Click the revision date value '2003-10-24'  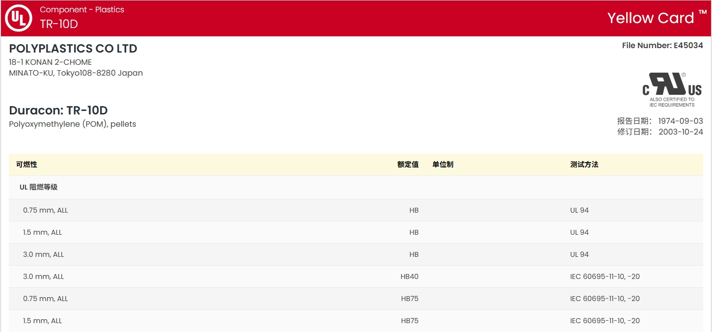[x=681, y=132]
